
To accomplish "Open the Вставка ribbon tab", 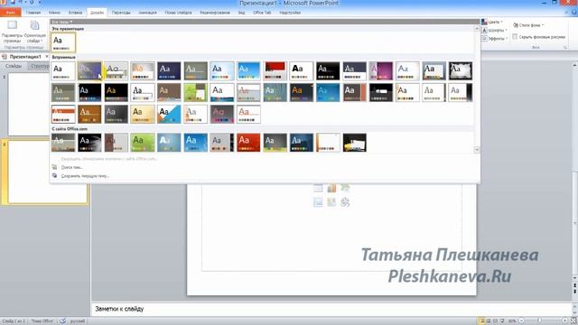I will pyautogui.click(x=75, y=13).
